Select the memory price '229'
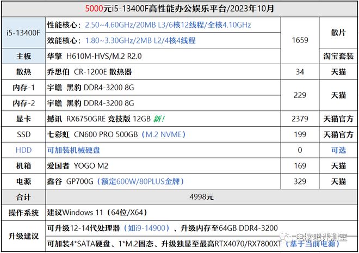 point(300,95)
